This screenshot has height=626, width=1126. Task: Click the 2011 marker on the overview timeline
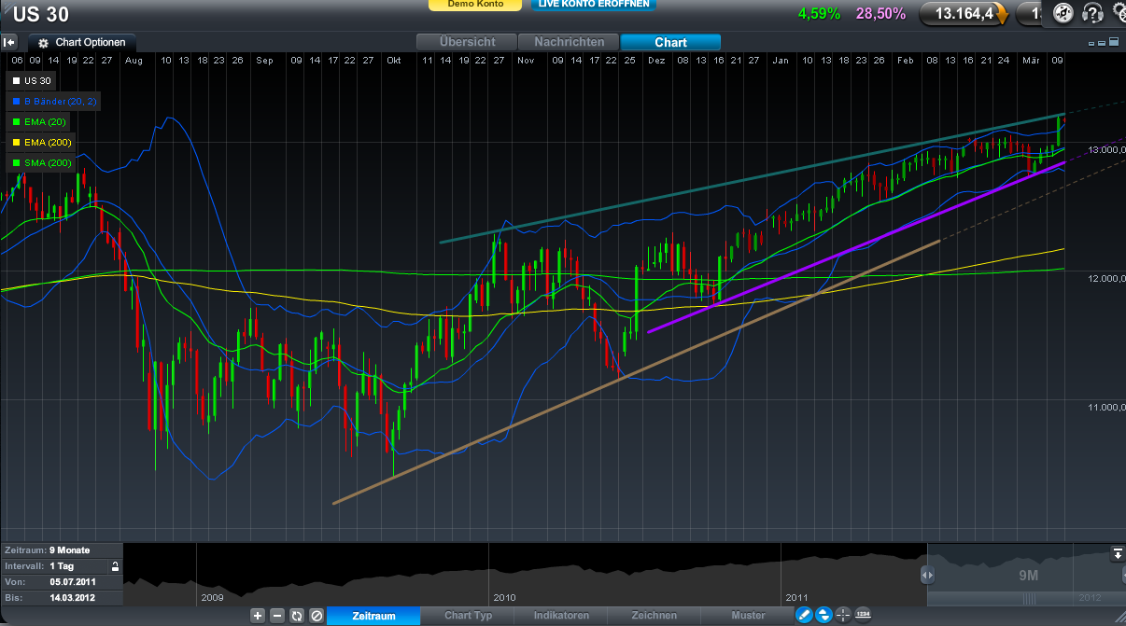pyautogui.click(x=796, y=597)
